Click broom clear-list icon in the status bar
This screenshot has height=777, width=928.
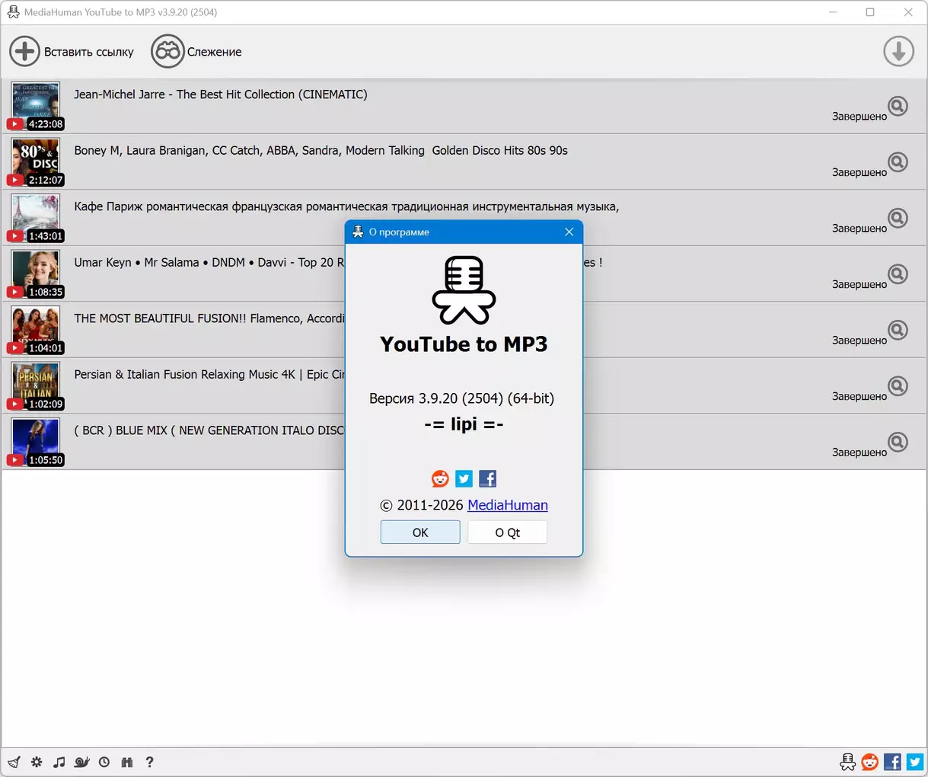tap(14, 762)
